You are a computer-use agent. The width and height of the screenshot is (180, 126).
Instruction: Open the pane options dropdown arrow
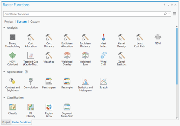click(169, 5)
